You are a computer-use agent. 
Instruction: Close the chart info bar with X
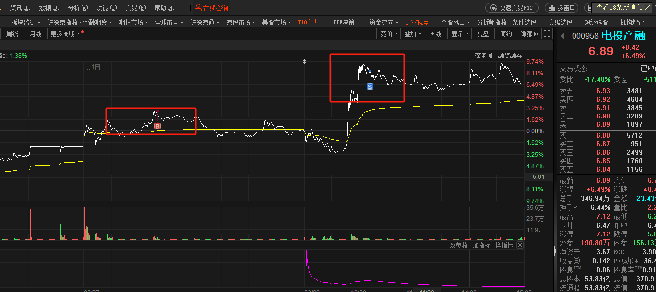pos(547,45)
